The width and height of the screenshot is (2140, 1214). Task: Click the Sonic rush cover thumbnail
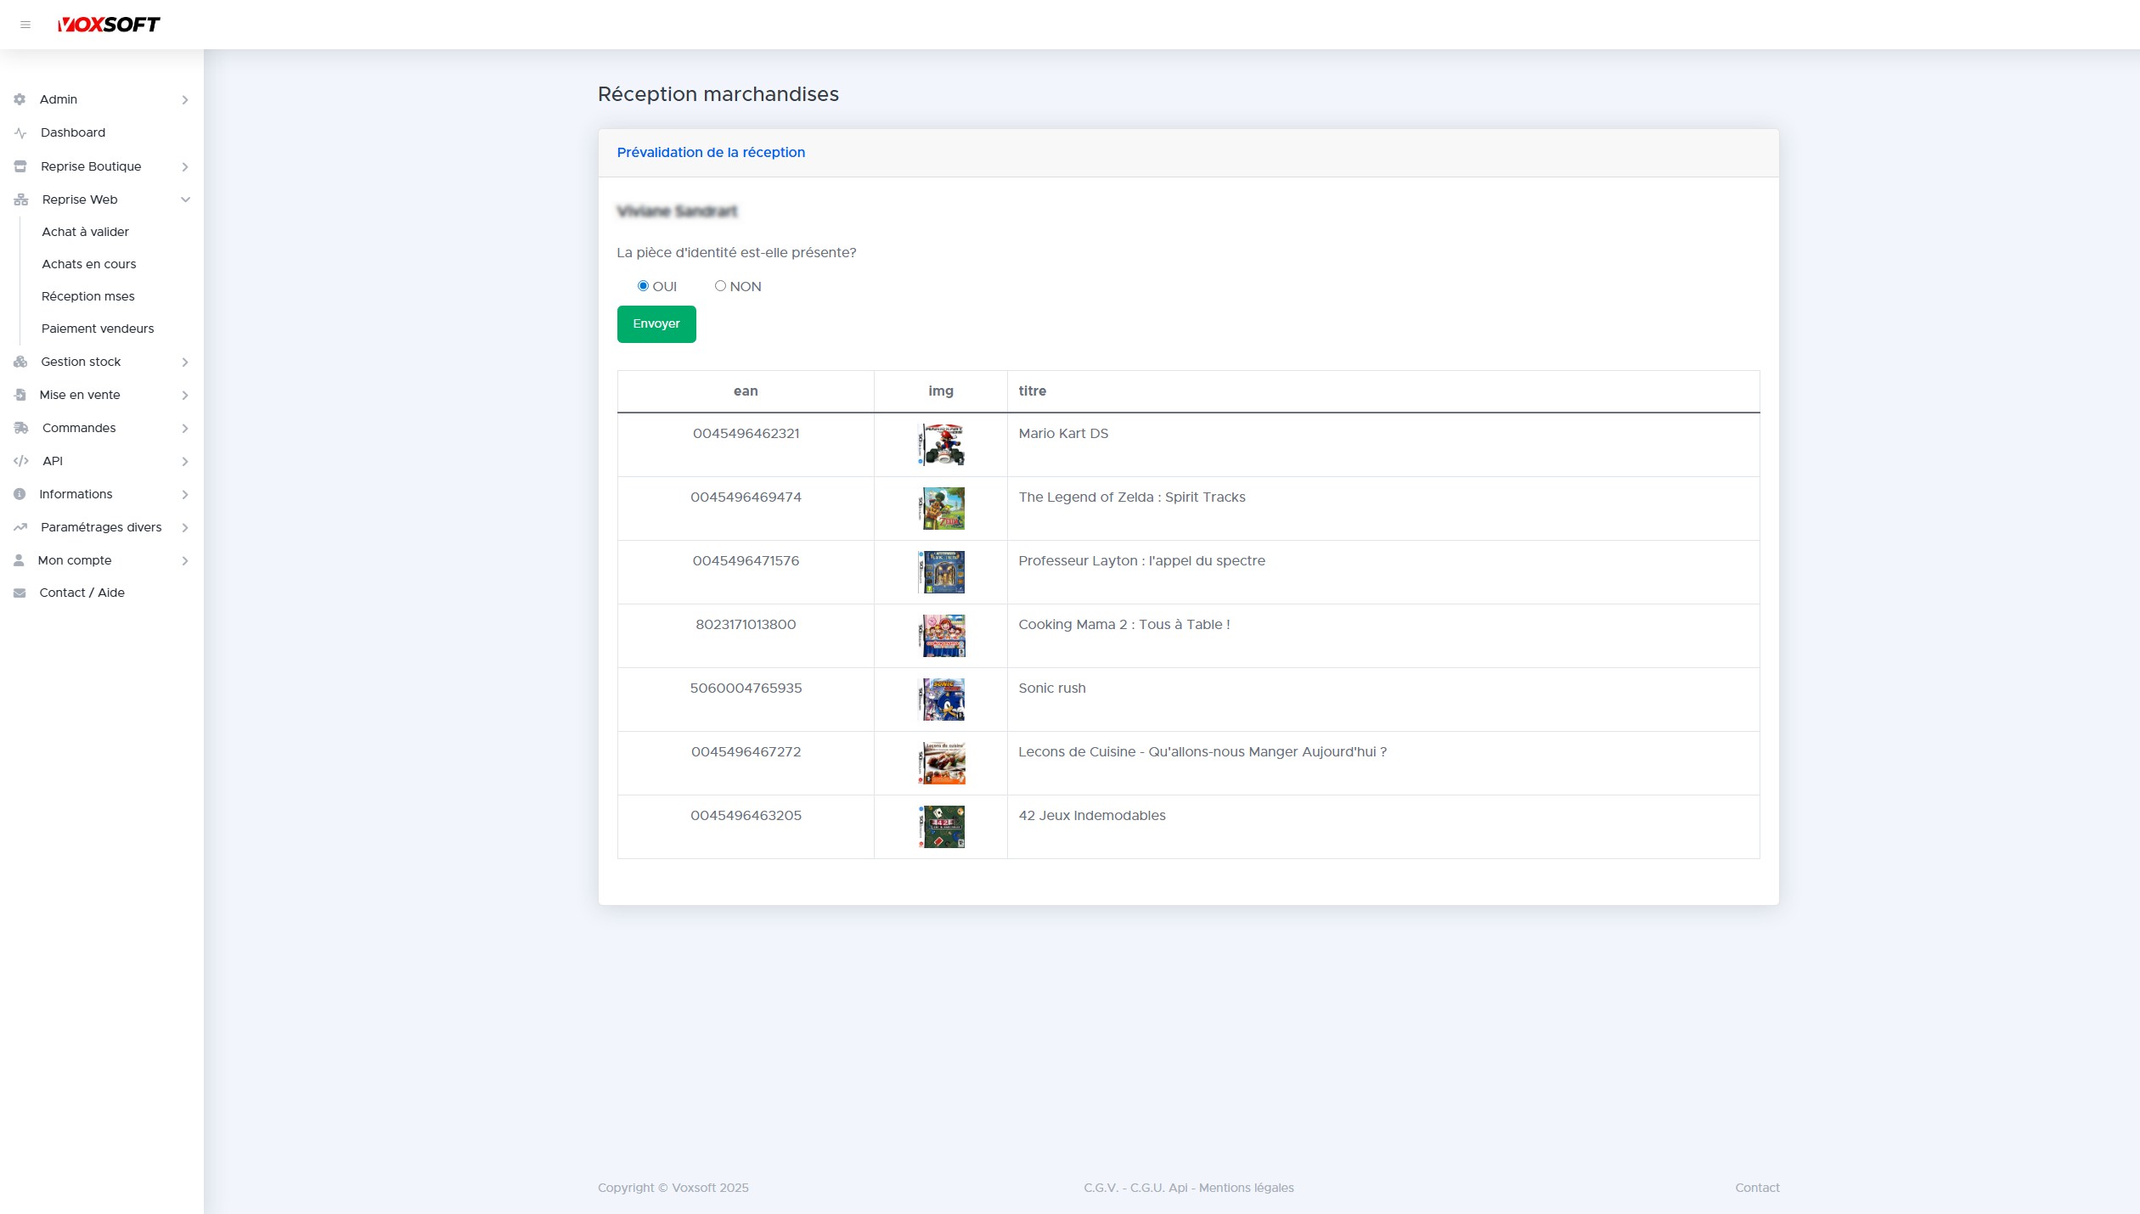[x=941, y=700]
